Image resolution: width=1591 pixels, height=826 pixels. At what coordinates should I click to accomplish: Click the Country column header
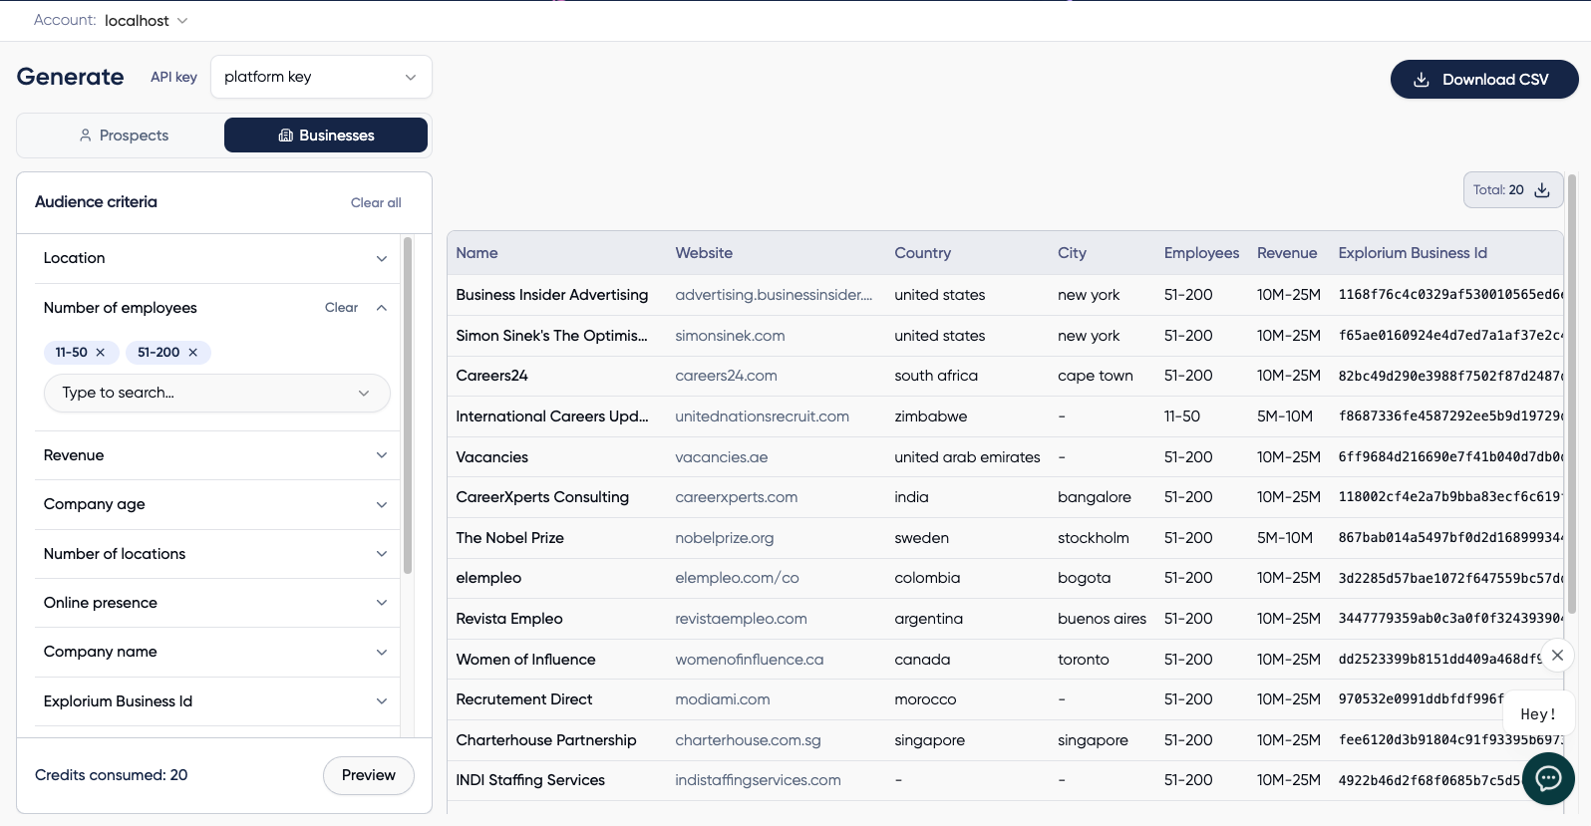(922, 253)
